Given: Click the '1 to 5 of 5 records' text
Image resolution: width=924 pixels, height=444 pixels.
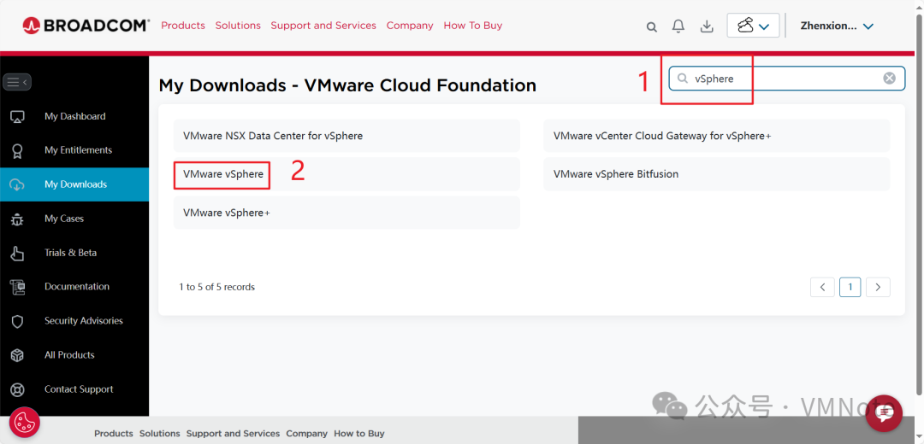Looking at the screenshot, I should pos(216,287).
